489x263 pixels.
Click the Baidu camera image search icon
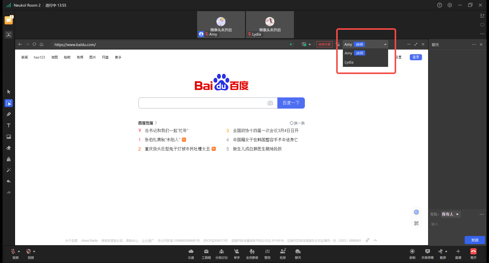coord(270,103)
